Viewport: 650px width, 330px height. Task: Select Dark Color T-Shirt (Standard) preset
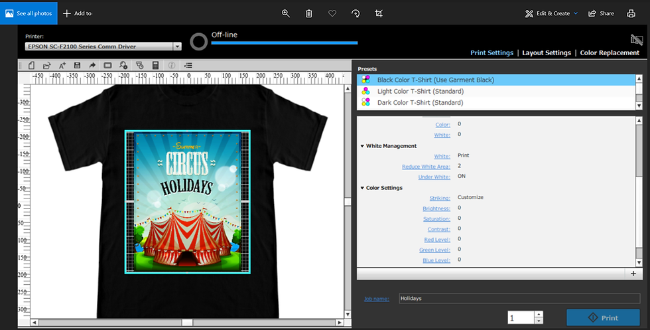496,102
